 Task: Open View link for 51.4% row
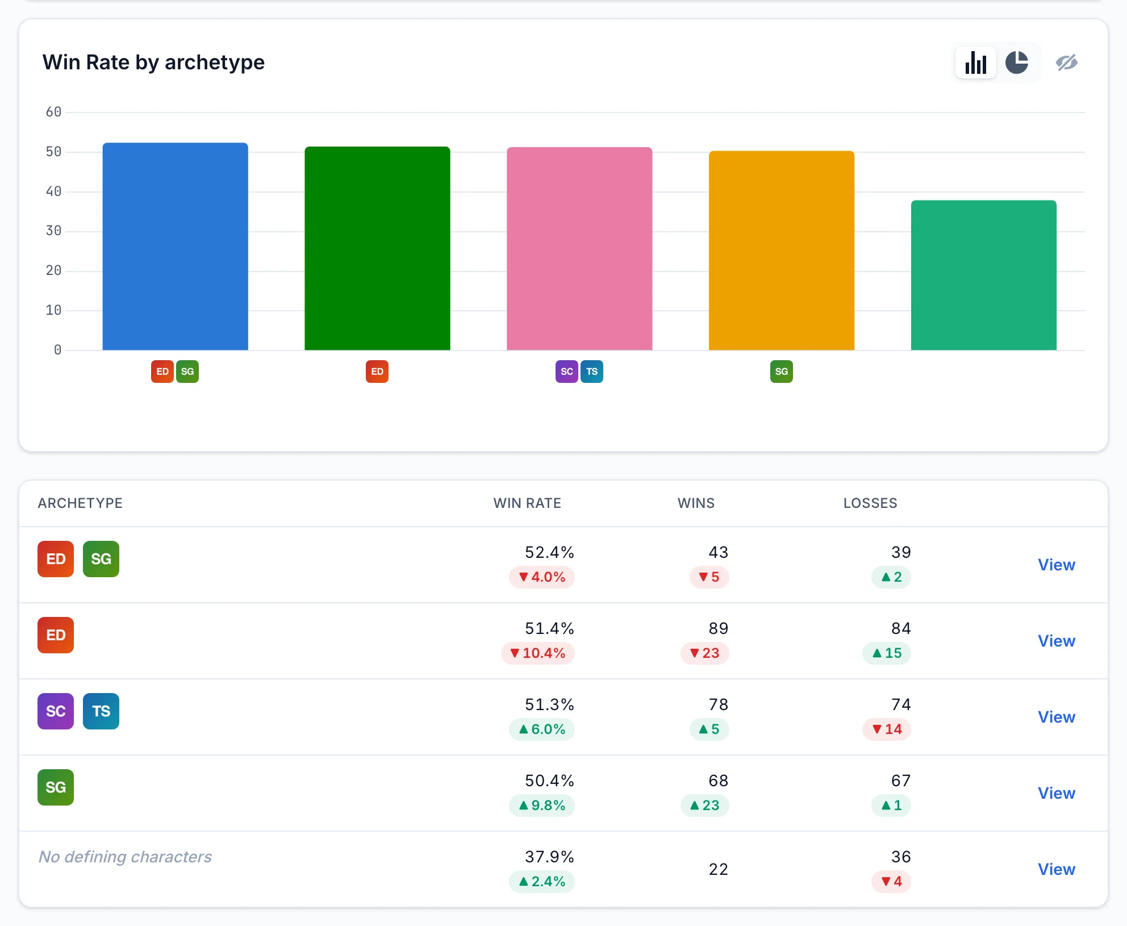[1057, 641]
